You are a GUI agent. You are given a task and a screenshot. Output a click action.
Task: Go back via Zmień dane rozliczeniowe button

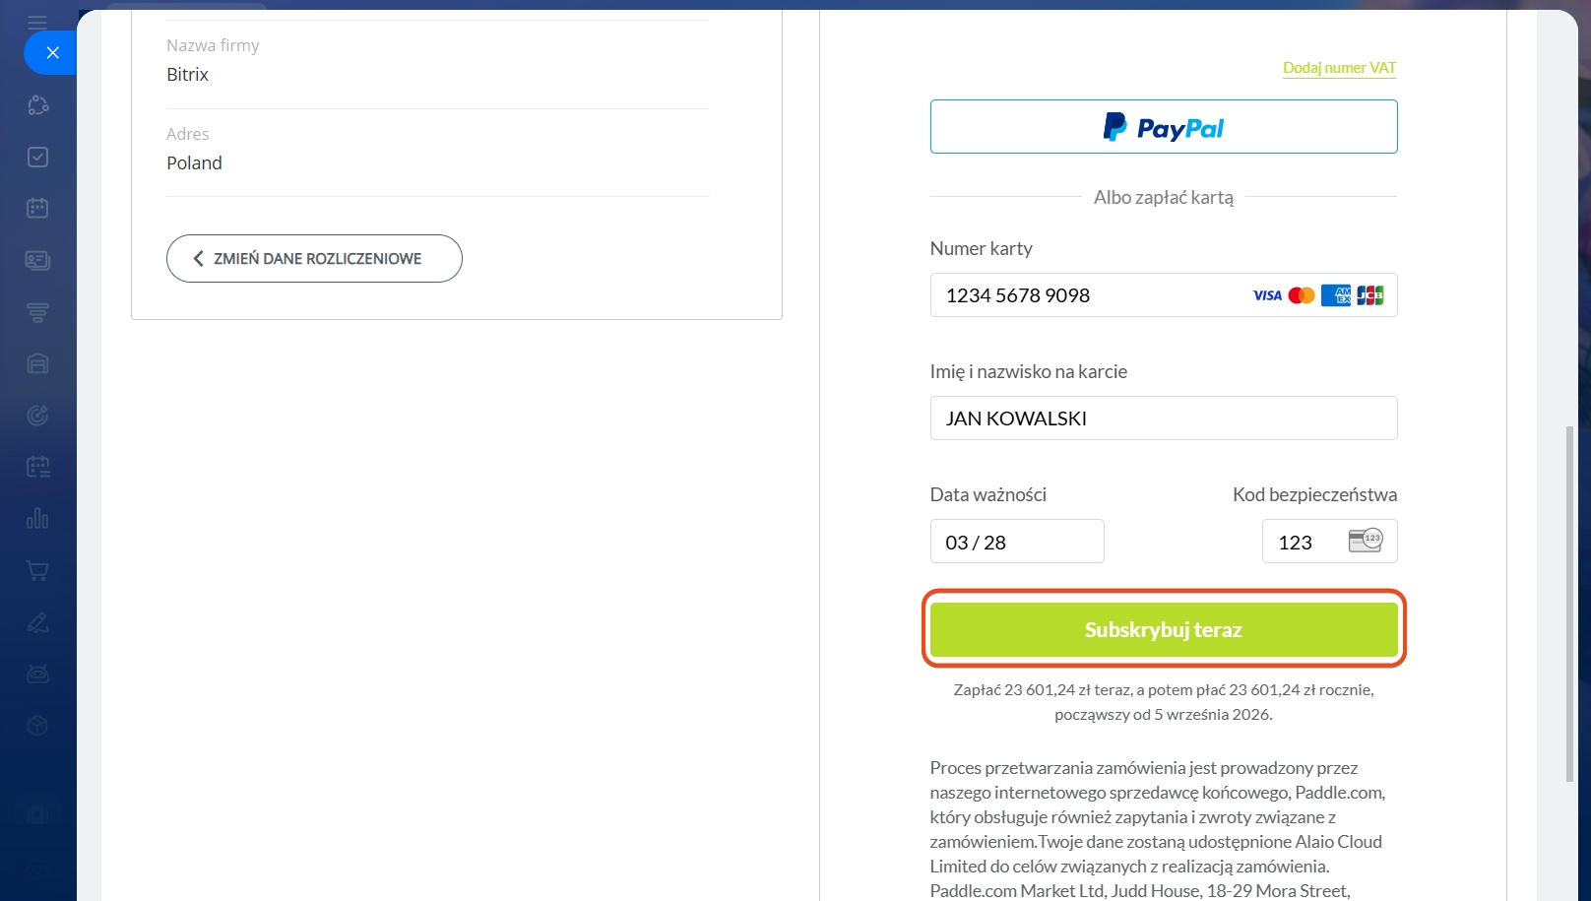click(314, 258)
